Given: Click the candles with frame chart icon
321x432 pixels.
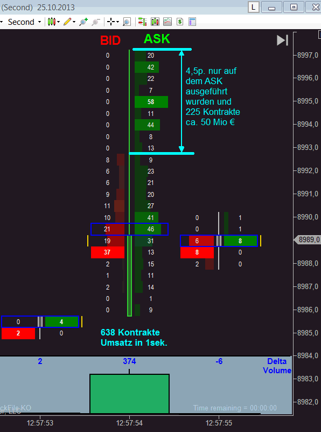Looking at the screenshot, I should coord(155,22).
